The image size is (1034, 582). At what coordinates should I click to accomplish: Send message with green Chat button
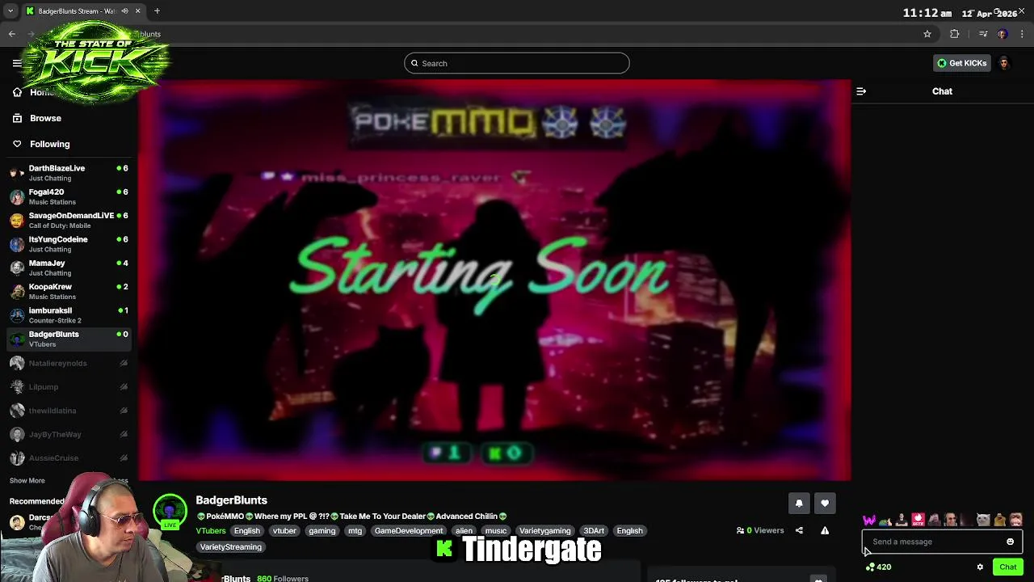(x=1007, y=567)
